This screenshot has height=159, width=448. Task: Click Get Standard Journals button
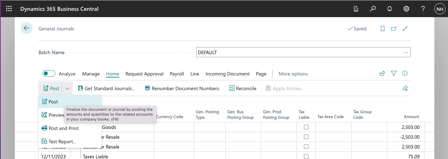(x=106, y=88)
